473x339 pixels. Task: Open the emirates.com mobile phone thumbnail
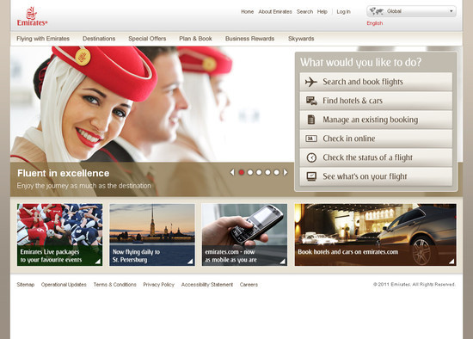tap(244, 235)
